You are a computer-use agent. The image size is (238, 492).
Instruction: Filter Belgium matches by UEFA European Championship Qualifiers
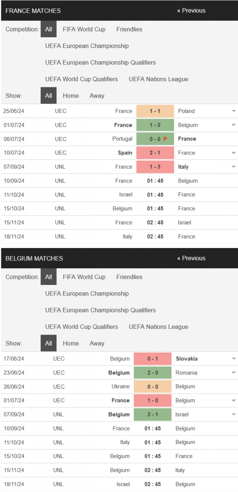pyautogui.click(x=101, y=310)
